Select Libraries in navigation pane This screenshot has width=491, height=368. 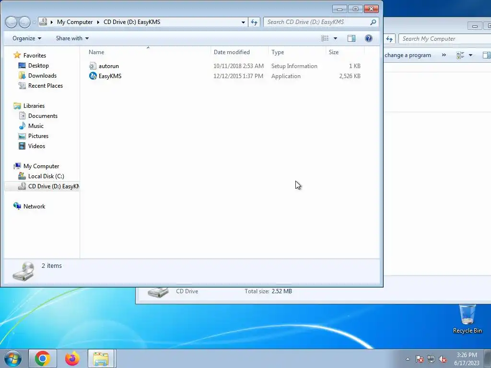click(34, 106)
